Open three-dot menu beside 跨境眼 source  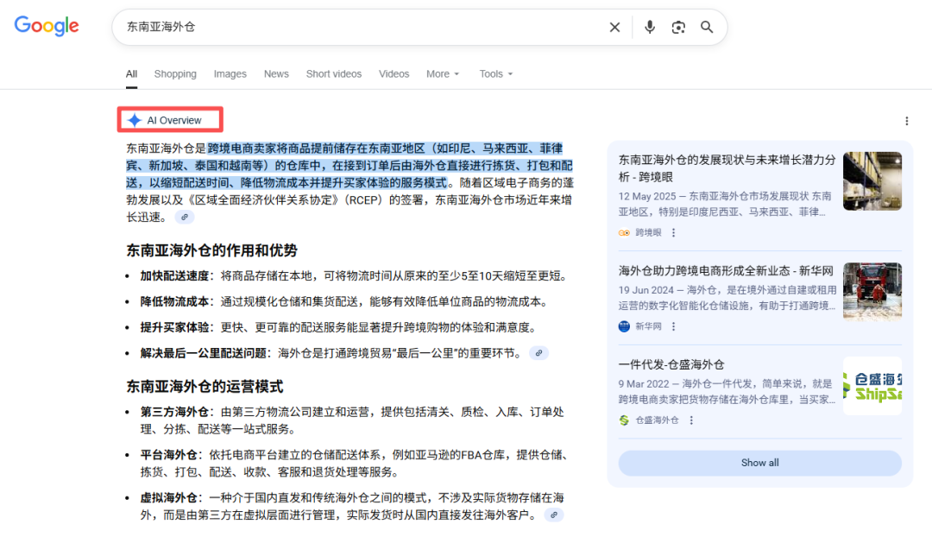pyautogui.click(x=674, y=233)
